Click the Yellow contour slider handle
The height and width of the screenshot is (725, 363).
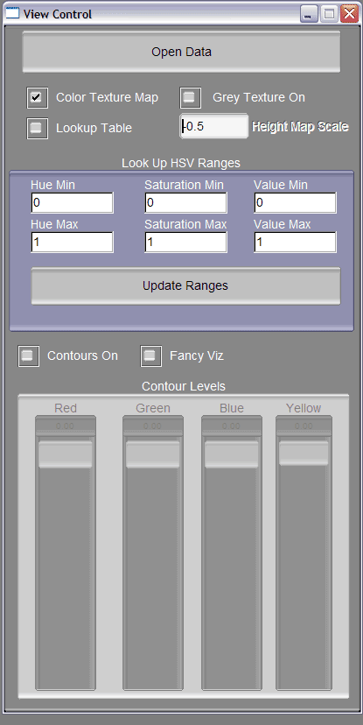point(304,454)
